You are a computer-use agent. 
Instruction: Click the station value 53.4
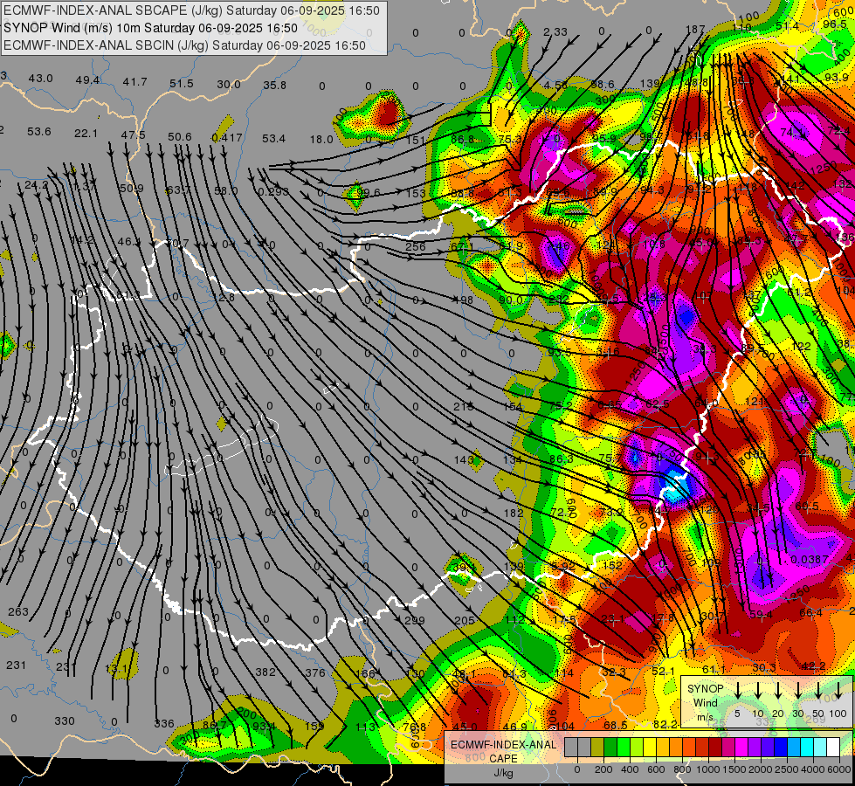click(x=273, y=139)
